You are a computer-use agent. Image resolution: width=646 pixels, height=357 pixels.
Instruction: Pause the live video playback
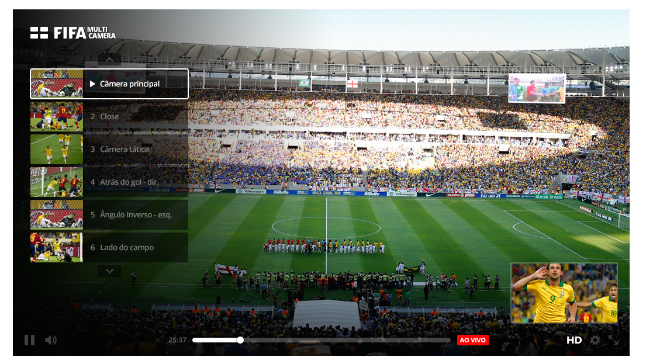pyautogui.click(x=29, y=340)
